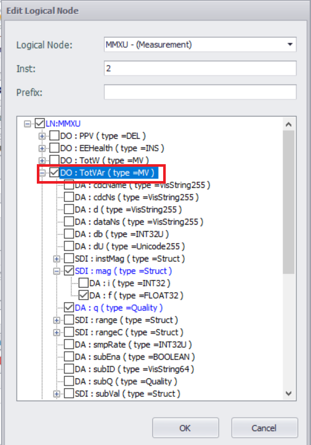The image size is (311, 445).
Task: Expand the DO : EEHealth node
Action: pyautogui.click(x=42, y=148)
